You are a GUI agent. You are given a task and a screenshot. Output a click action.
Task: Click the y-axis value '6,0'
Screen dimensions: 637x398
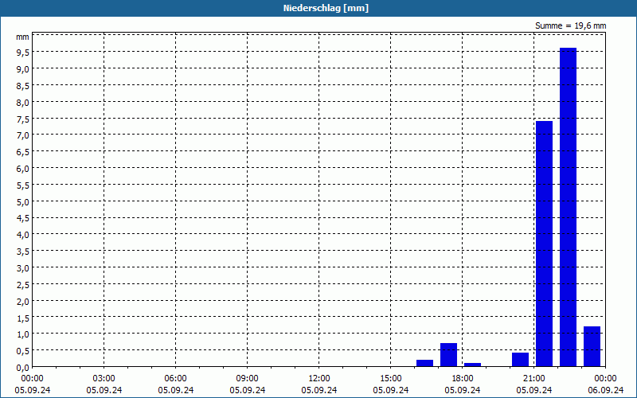tap(23, 169)
